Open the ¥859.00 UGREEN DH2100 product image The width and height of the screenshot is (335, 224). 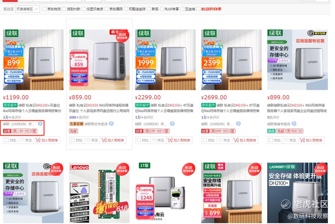(x=99, y=60)
